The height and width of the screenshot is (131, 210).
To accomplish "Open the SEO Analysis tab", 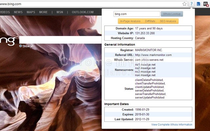I will click(168, 21).
